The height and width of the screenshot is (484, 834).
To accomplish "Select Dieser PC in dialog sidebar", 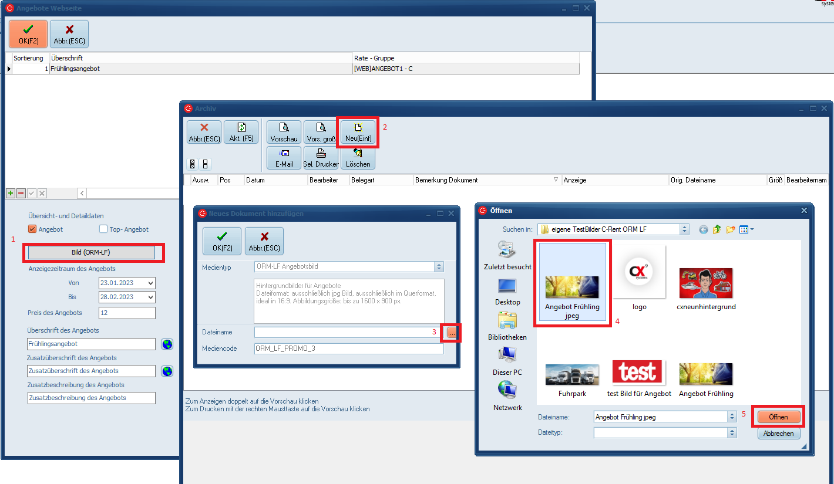I will tap(507, 361).
